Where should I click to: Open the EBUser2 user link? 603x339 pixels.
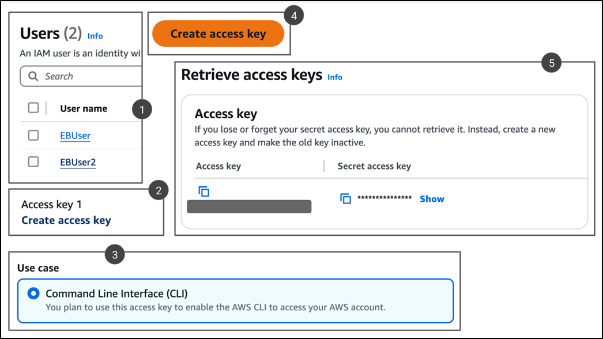[78, 162]
